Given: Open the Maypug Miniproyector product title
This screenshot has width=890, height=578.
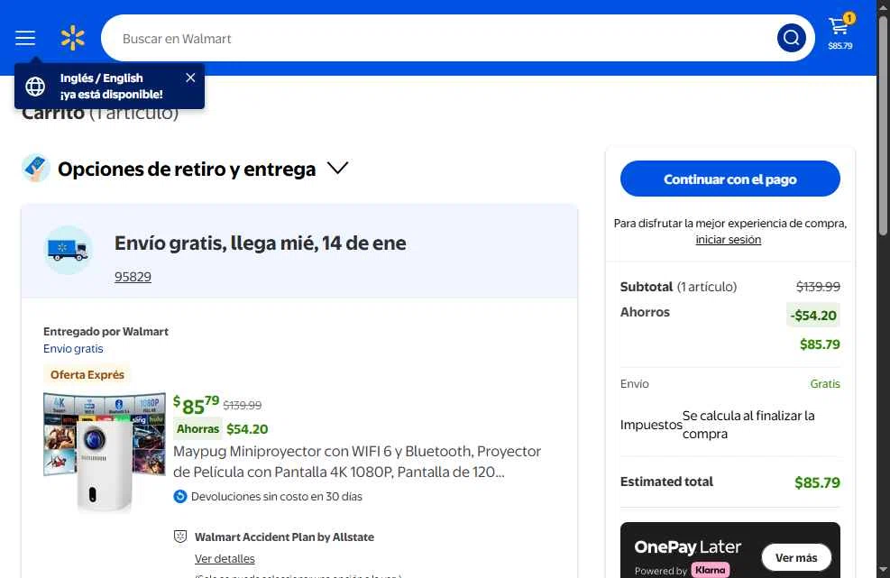Looking at the screenshot, I should point(357,462).
